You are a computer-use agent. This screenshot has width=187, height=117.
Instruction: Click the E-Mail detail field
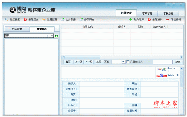102,105
